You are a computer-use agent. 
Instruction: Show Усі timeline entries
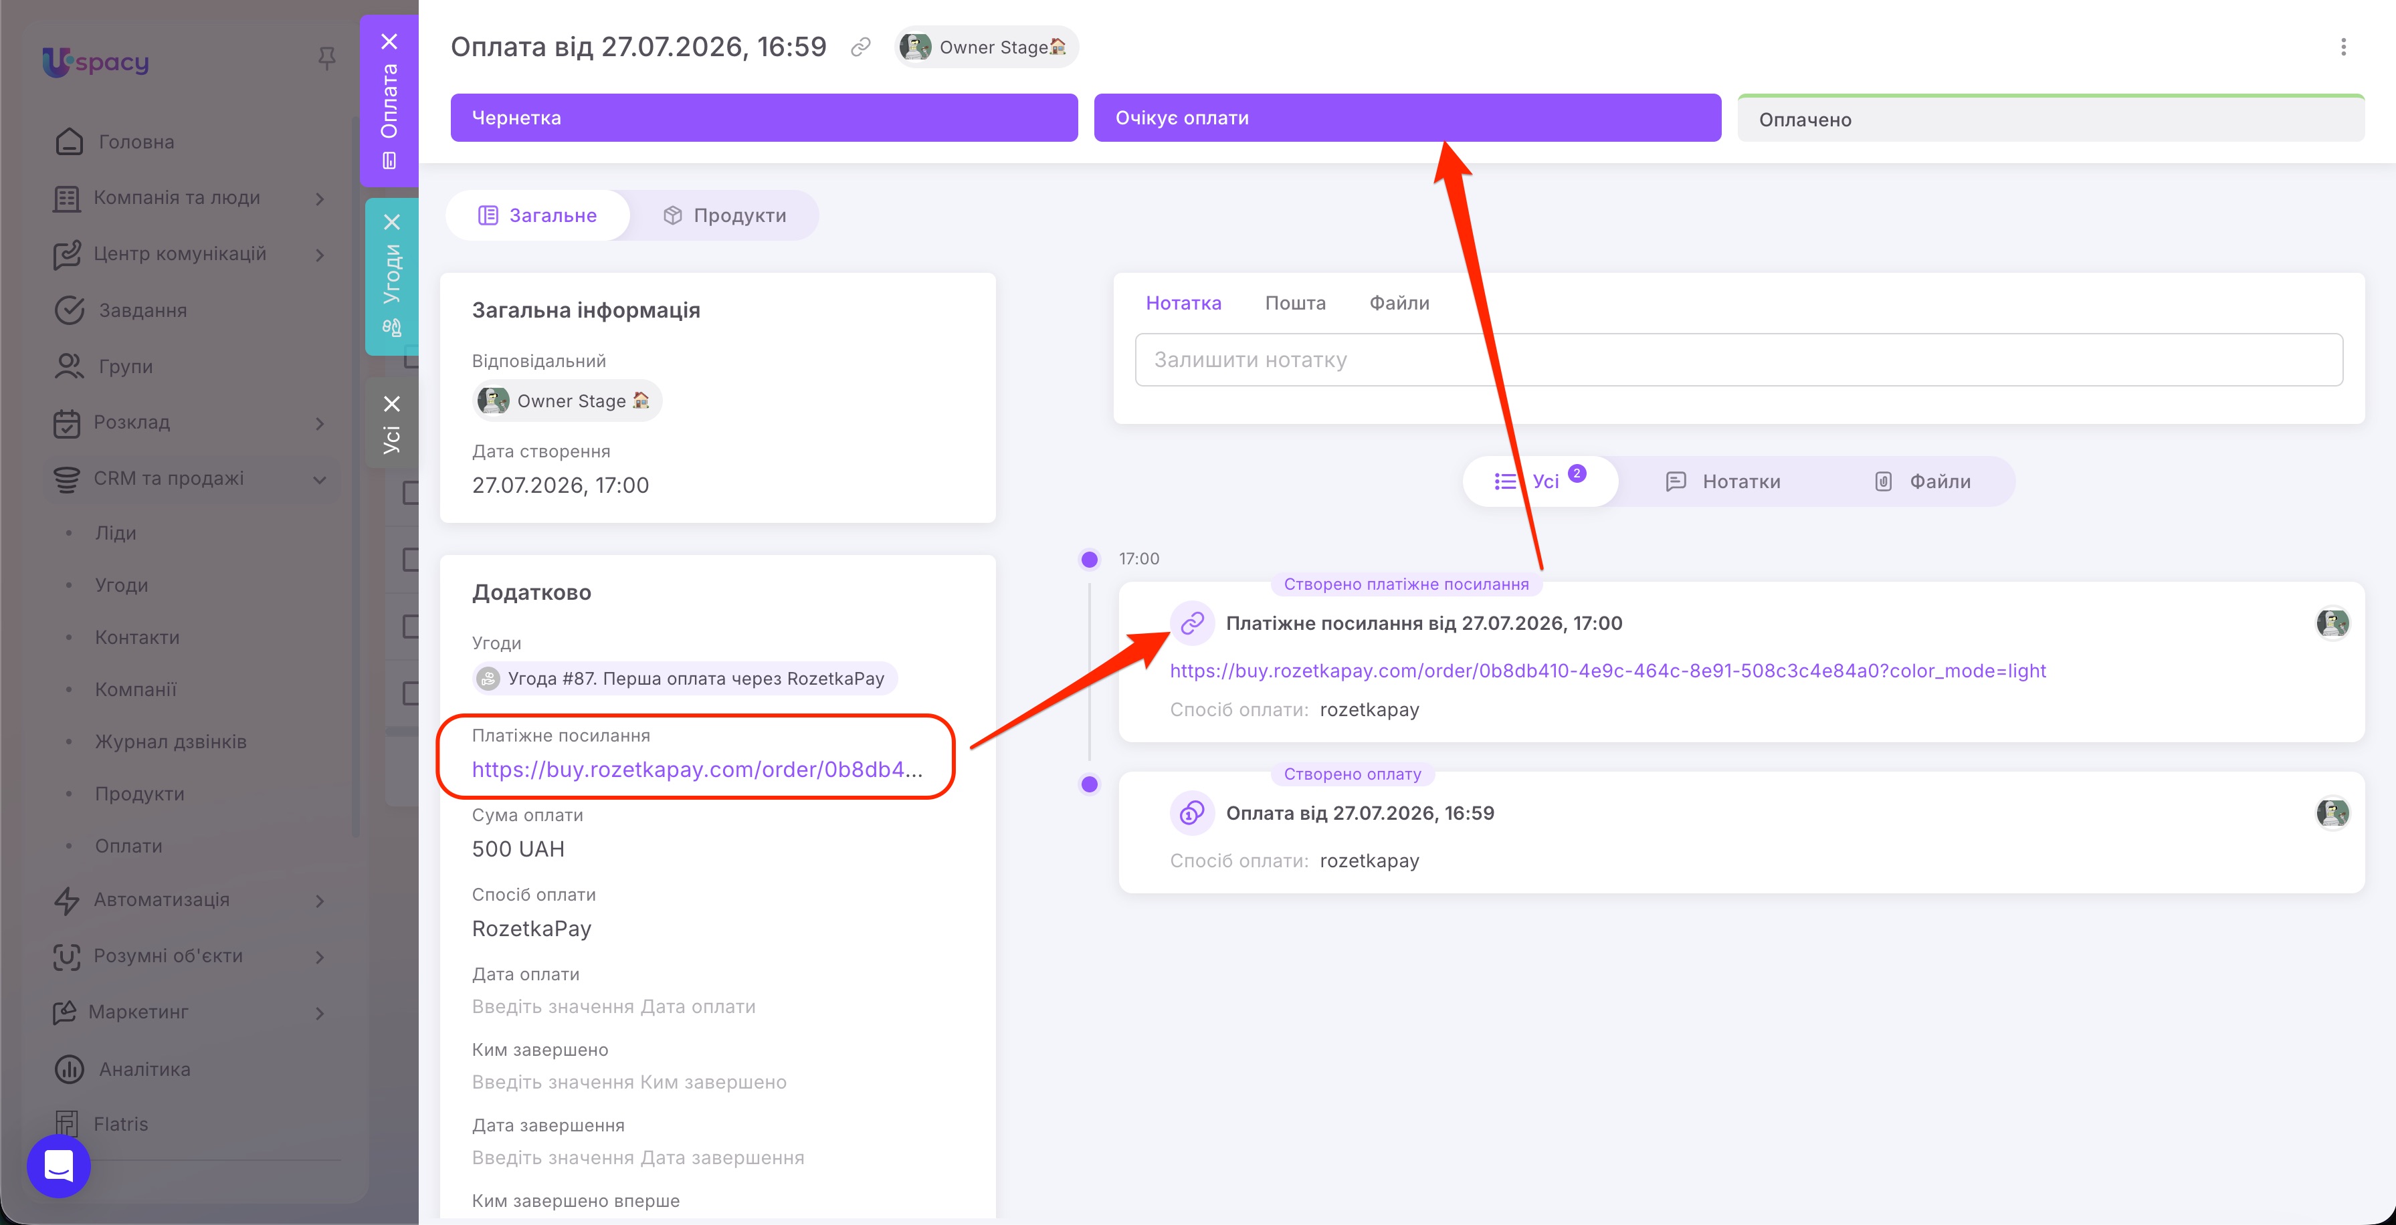1540,482
